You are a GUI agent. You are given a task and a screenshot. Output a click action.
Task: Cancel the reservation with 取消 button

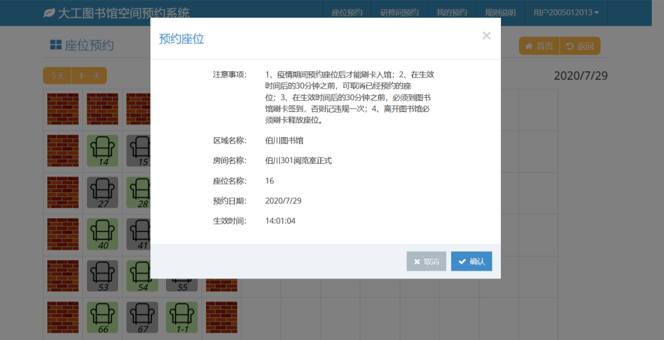[426, 261]
